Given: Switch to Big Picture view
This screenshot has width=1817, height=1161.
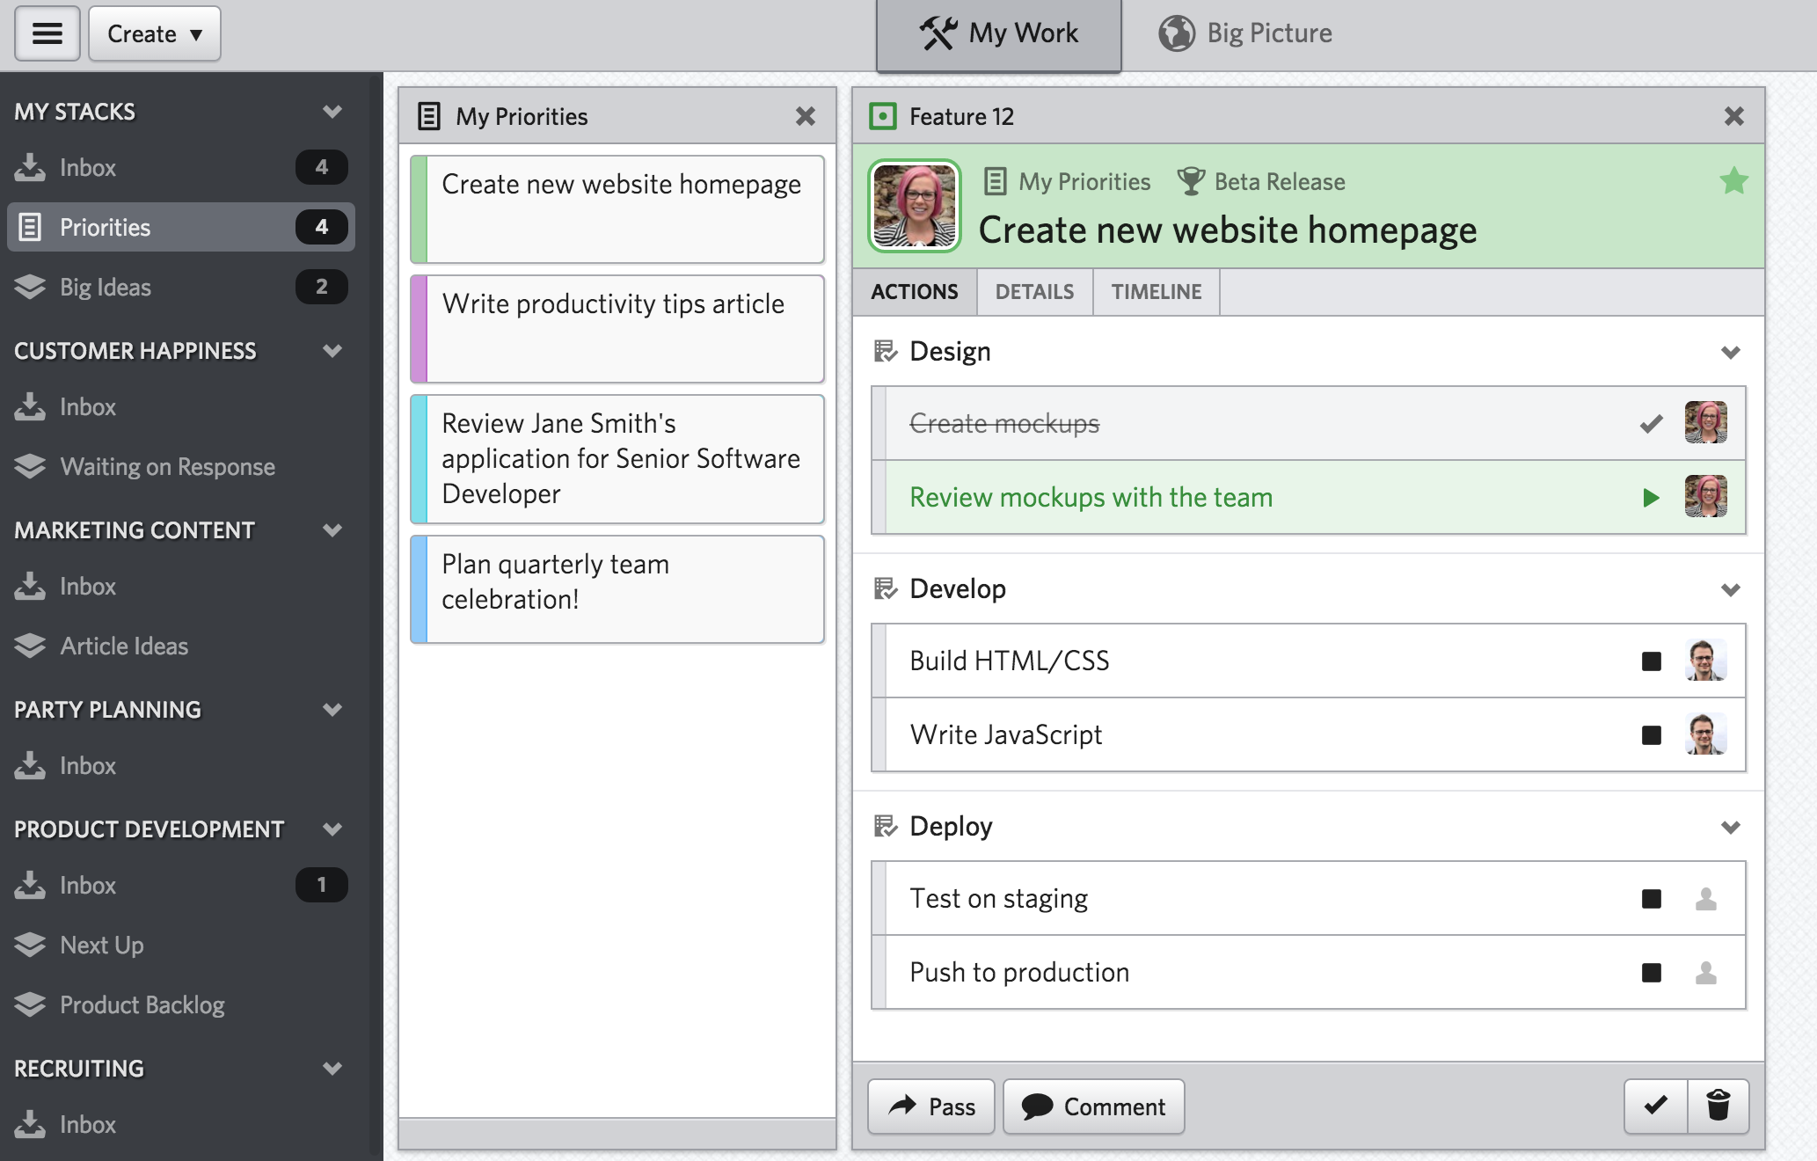Looking at the screenshot, I should pos(1244,33).
